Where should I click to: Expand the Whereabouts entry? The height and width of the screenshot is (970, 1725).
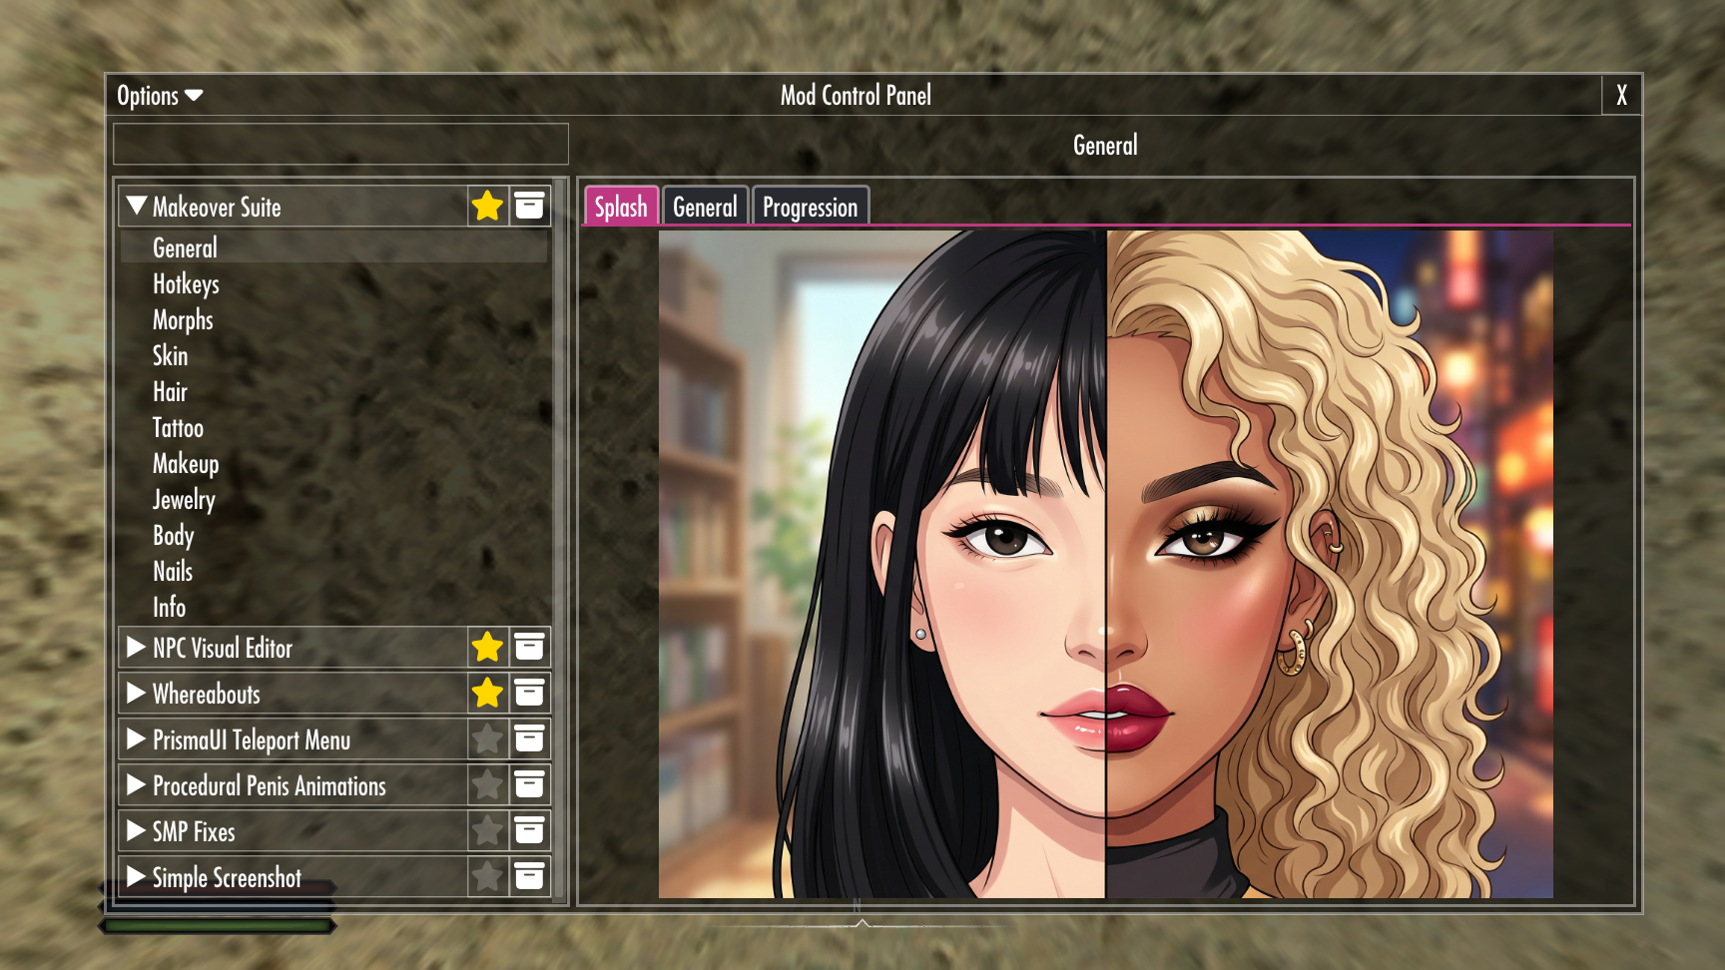[137, 693]
